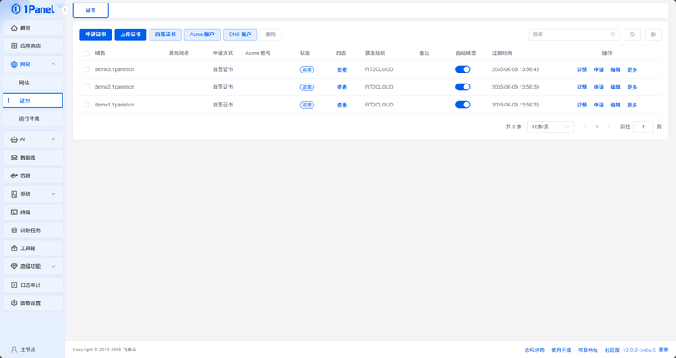Image resolution: width=676 pixels, height=358 pixels.
Task: Open 网站 submenu item
Action: (x=33, y=83)
